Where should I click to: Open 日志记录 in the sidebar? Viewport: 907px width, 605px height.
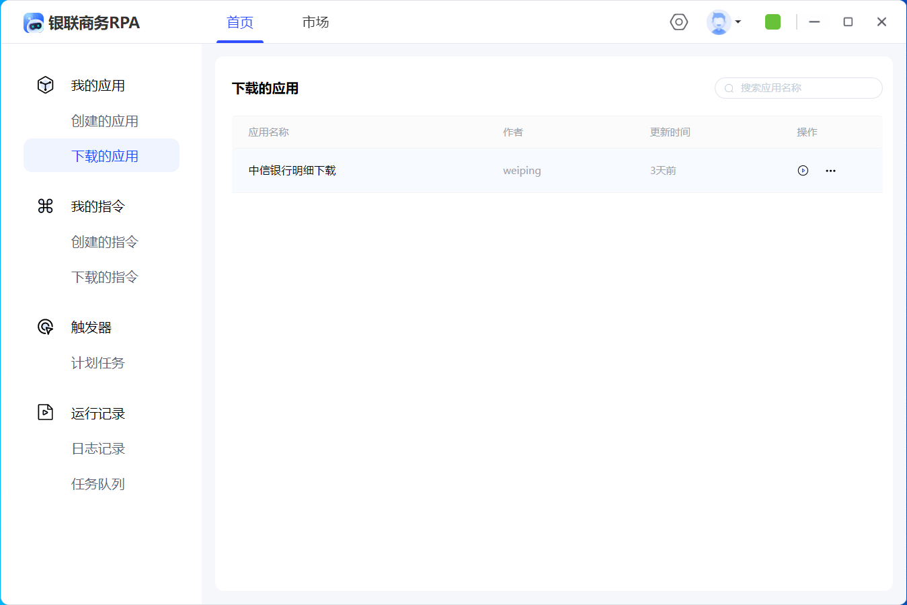(98, 448)
